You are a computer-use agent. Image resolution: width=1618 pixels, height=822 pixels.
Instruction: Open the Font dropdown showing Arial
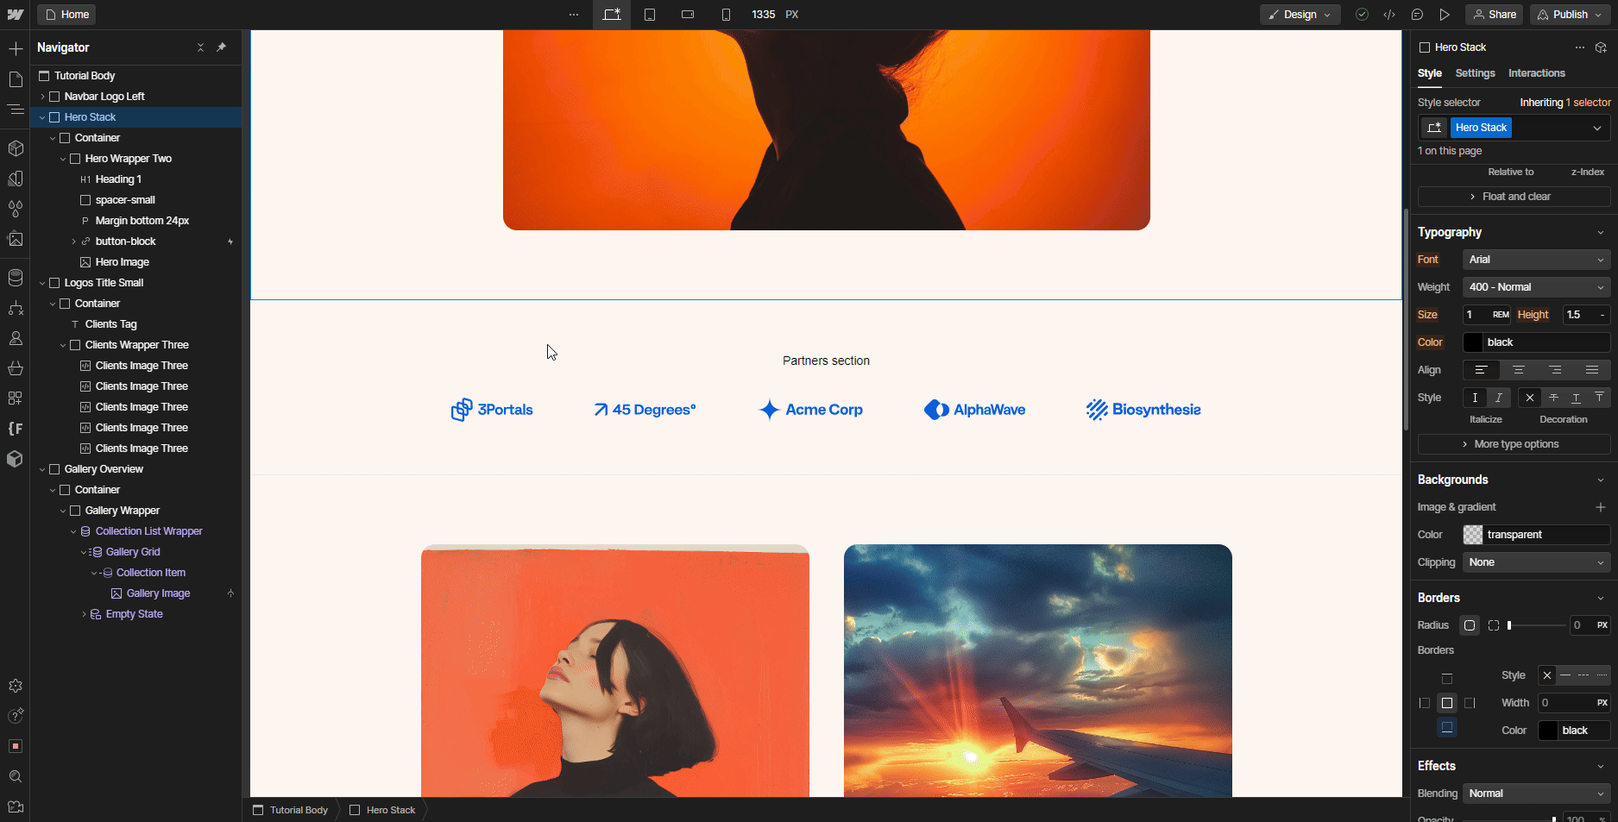click(1536, 260)
